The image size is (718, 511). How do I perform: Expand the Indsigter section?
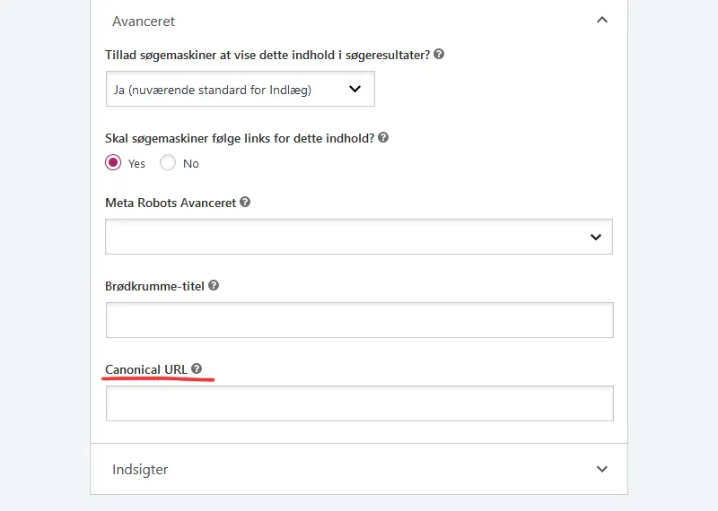point(602,469)
